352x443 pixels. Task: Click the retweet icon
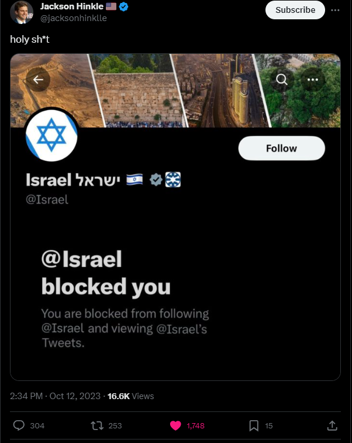pyautogui.click(x=97, y=425)
